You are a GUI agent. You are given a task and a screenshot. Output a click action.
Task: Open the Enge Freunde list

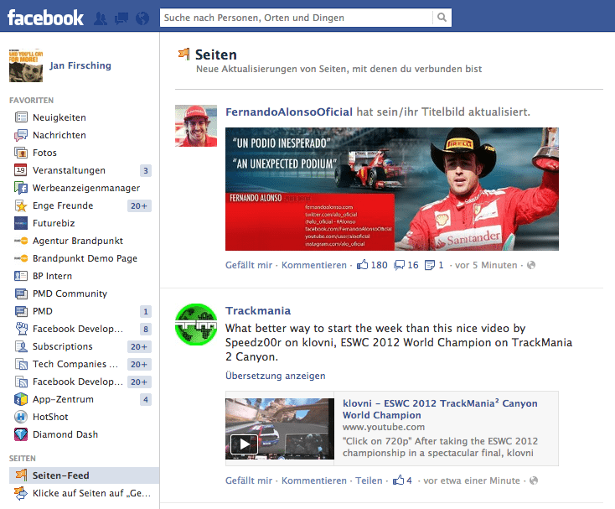(63, 205)
